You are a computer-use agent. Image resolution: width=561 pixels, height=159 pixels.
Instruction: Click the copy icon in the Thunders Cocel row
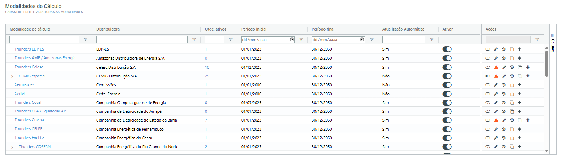click(x=511, y=103)
